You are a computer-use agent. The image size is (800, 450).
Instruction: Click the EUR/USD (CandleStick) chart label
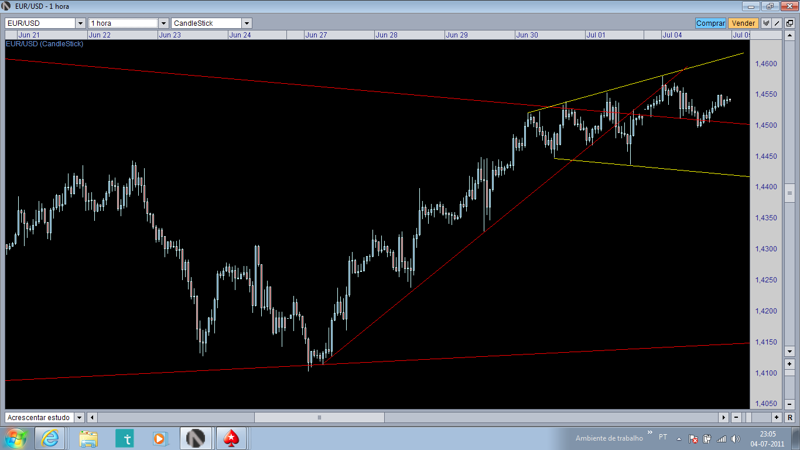[45, 44]
